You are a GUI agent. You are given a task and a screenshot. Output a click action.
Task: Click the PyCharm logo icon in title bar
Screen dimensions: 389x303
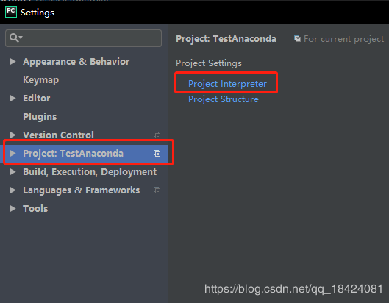pos(11,13)
